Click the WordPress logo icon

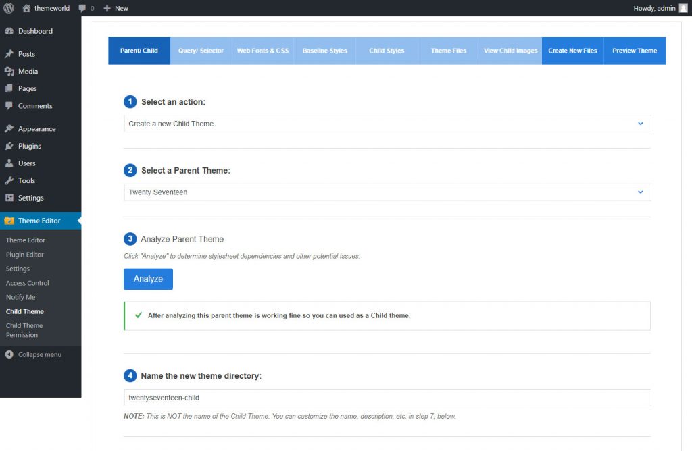tap(8, 8)
